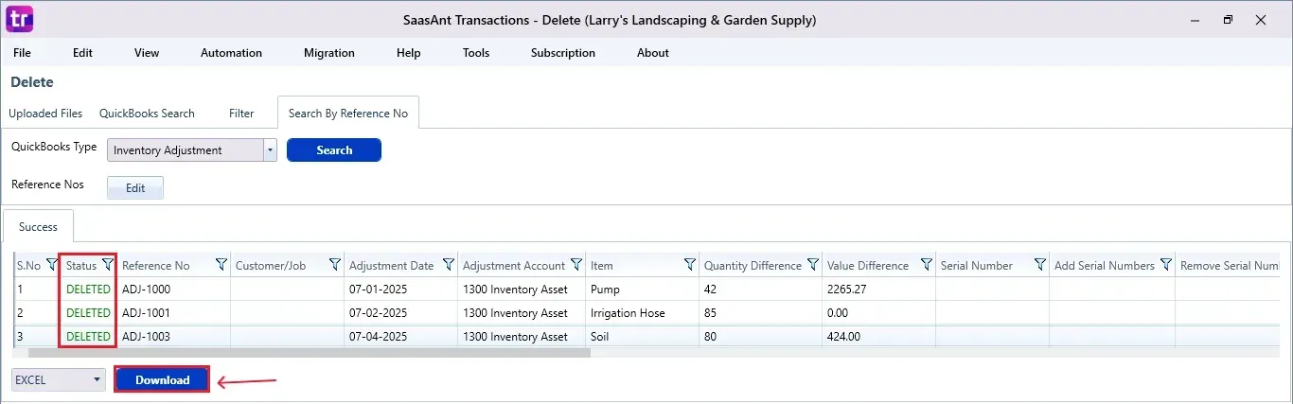This screenshot has height=404, width=1293.
Task: Restore down the application window
Action: 1228,19
